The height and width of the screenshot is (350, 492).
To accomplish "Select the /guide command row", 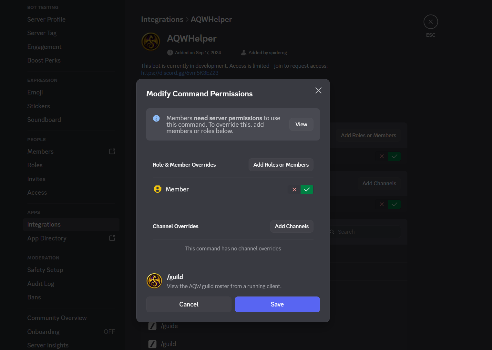I will [274, 326].
